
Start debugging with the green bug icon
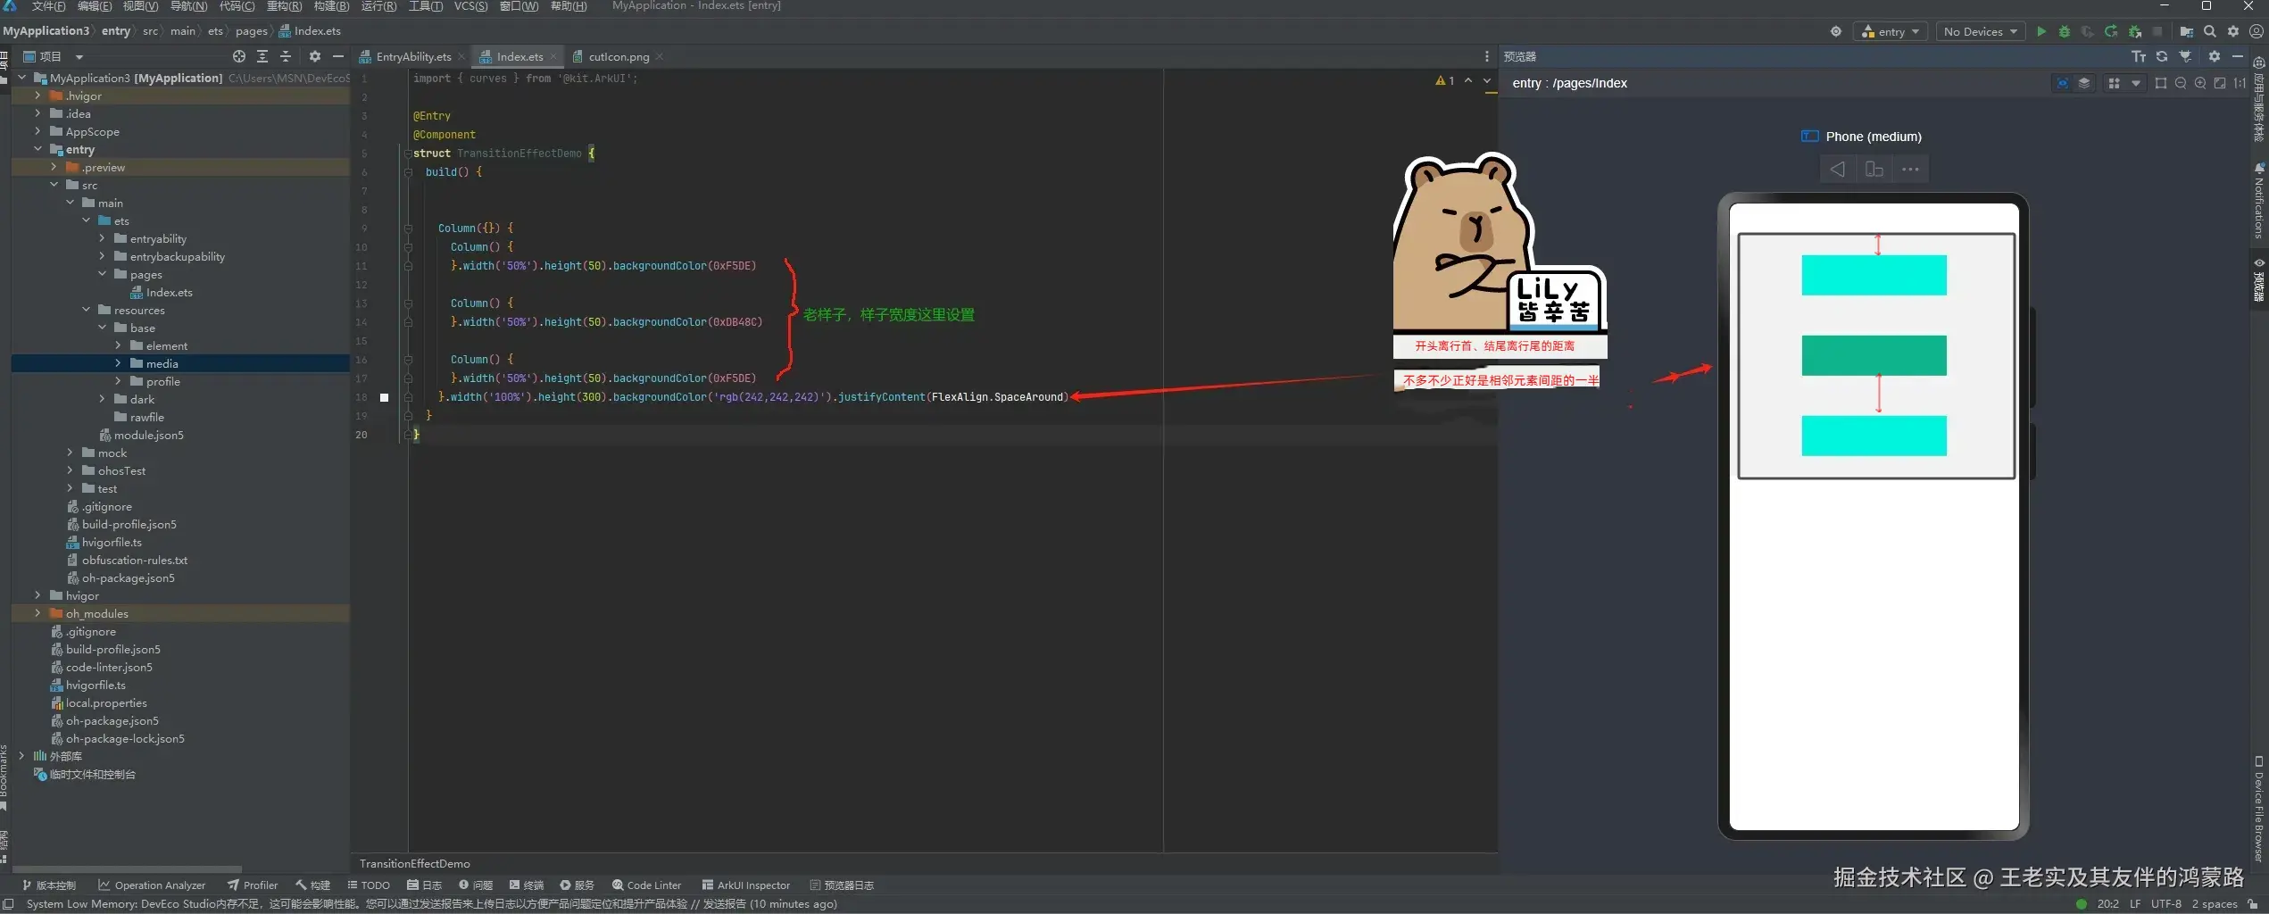click(2064, 31)
